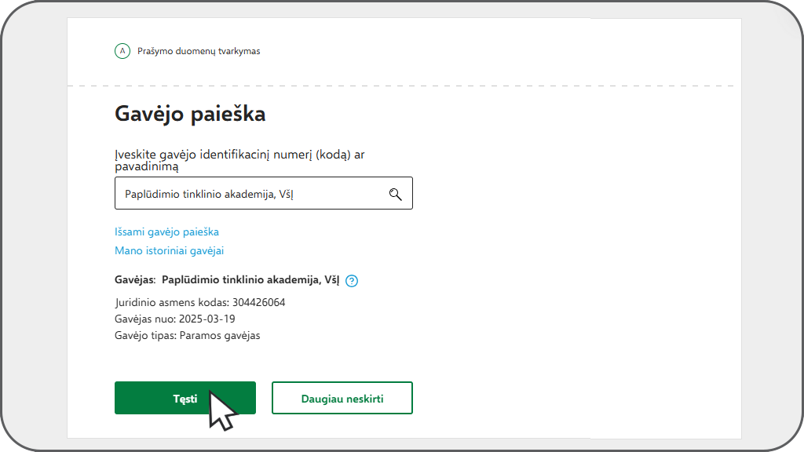Screen dimensions: 804x452
Task: Click the Juridinio asmens kodas: 304426064 line
Action: (x=200, y=302)
